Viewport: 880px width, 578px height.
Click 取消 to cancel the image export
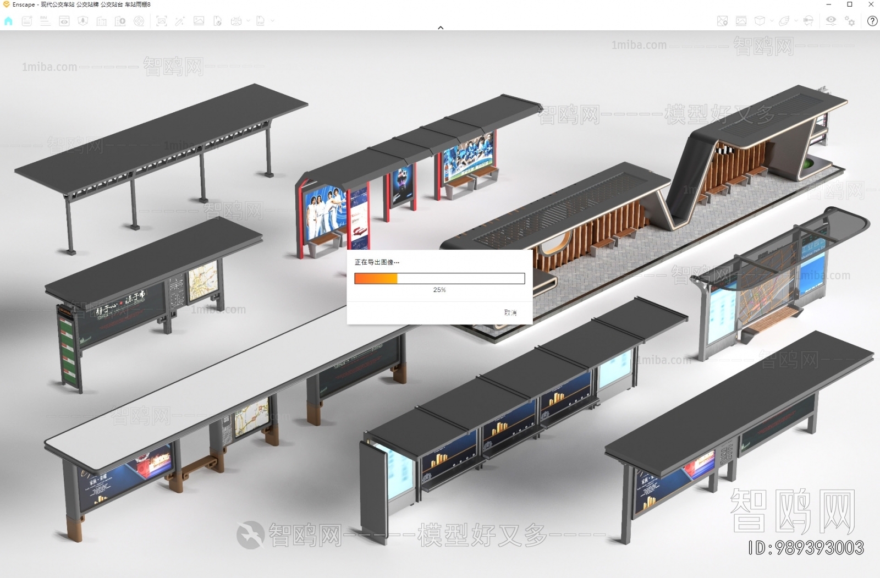(x=510, y=312)
